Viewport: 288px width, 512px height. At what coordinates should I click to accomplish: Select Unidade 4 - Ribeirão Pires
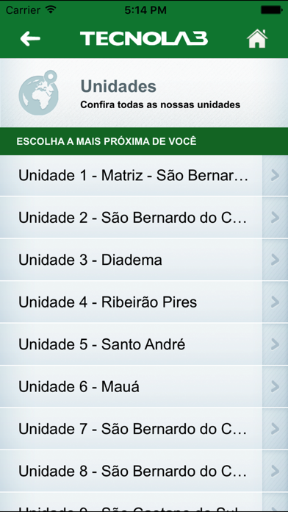coord(144,302)
